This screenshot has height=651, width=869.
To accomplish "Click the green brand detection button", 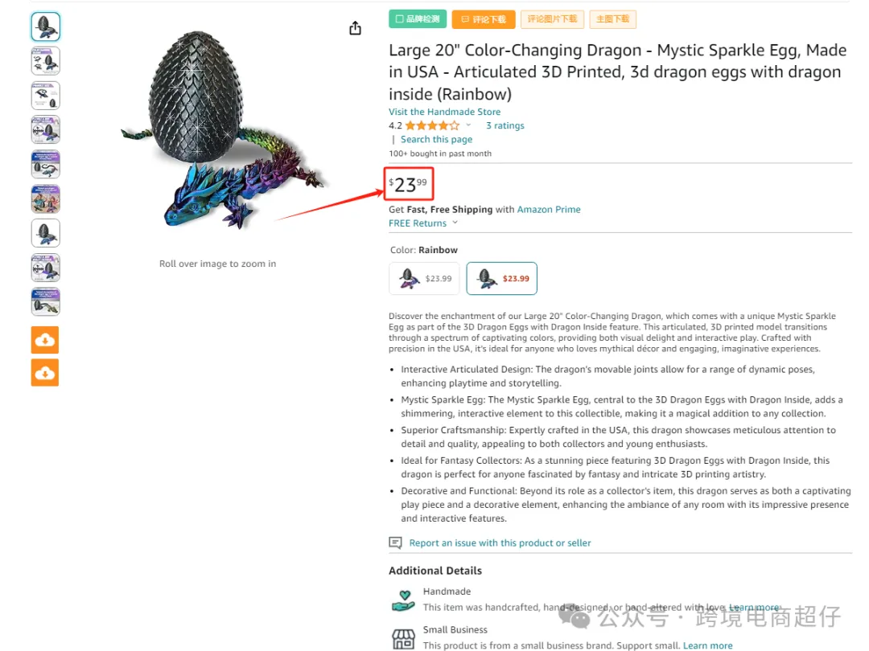I will tap(418, 19).
